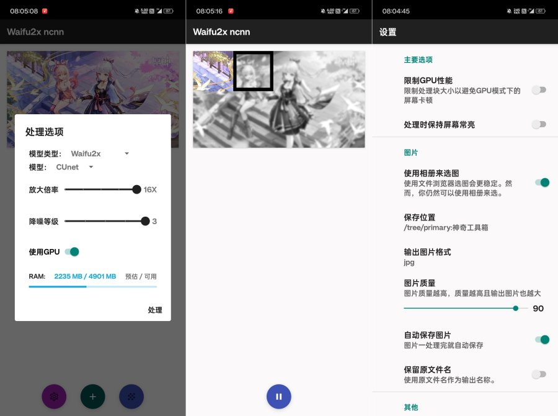Screen dimensions: 558x416
Task: Tap 处理 to start processing
Action: (155, 310)
